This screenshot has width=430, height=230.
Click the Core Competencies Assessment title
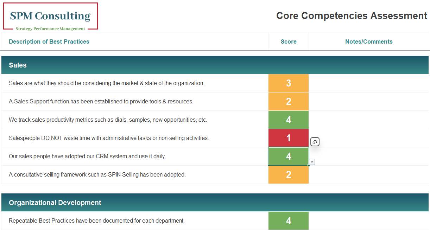point(352,15)
